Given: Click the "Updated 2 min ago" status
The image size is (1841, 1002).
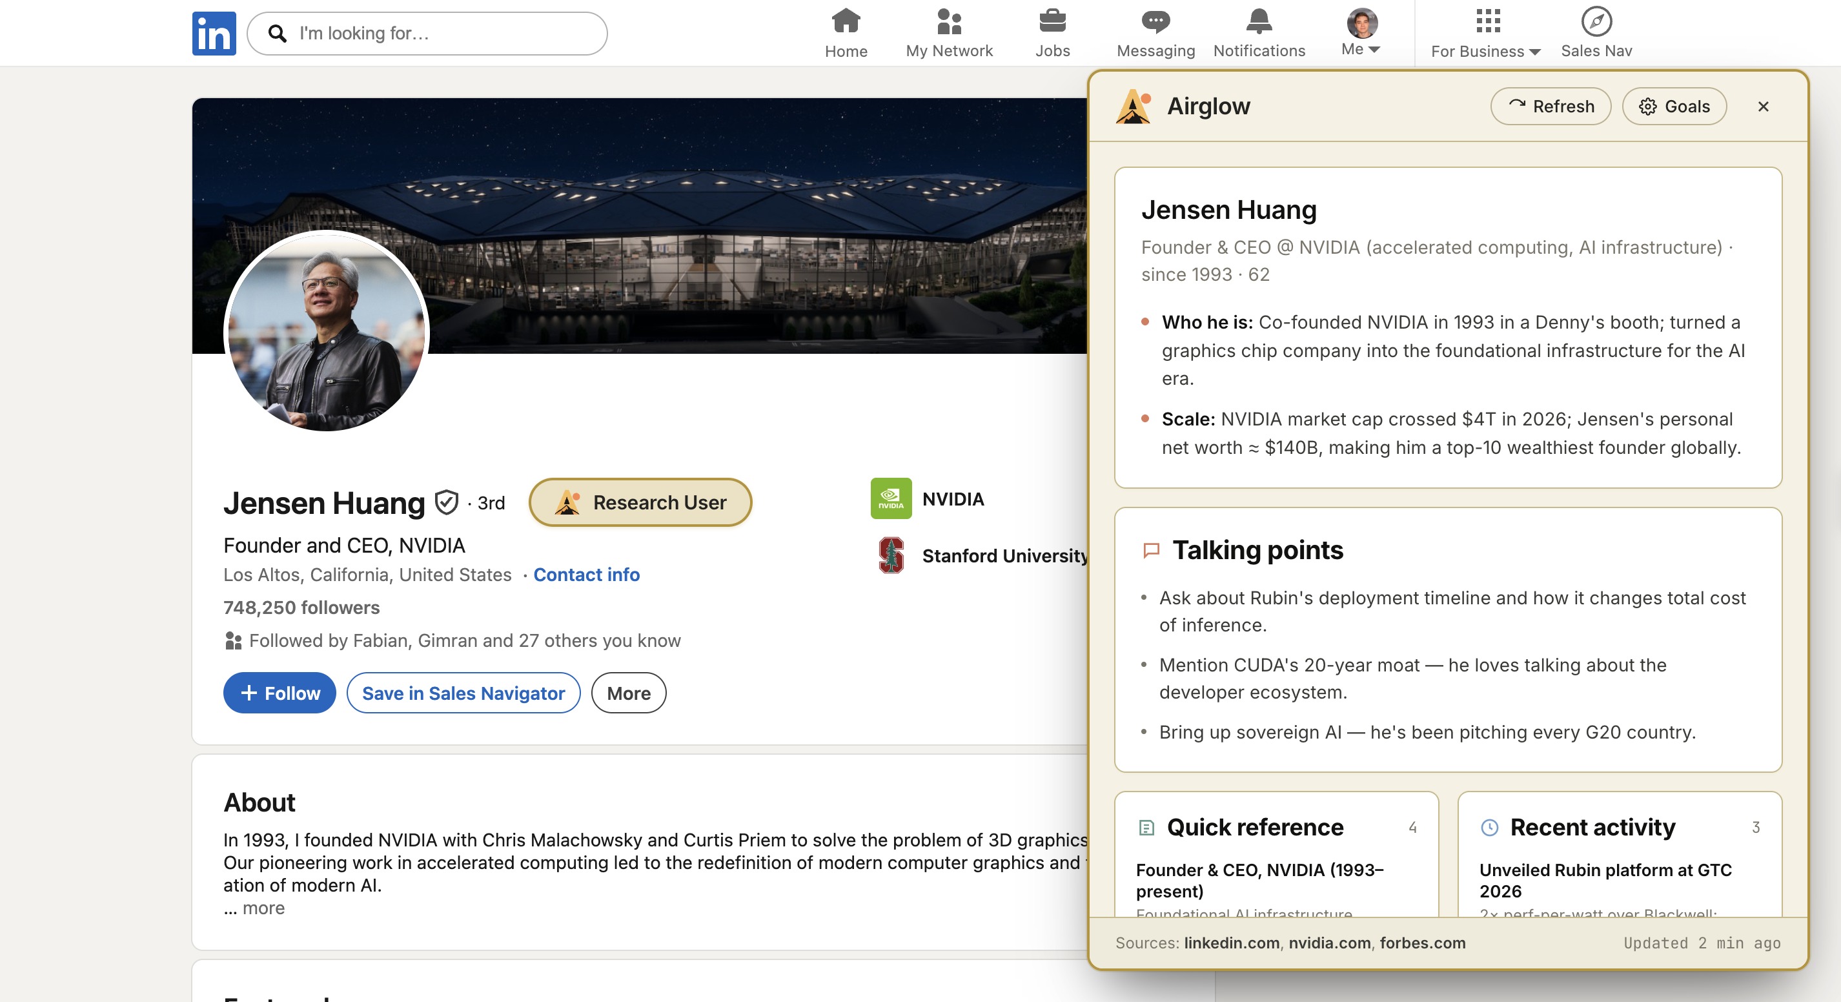Looking at the screenshot, I should [1702, 943].
